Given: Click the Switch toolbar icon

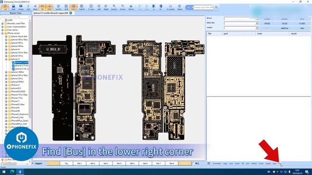Looking at the screenshot, I should point(58,7).
